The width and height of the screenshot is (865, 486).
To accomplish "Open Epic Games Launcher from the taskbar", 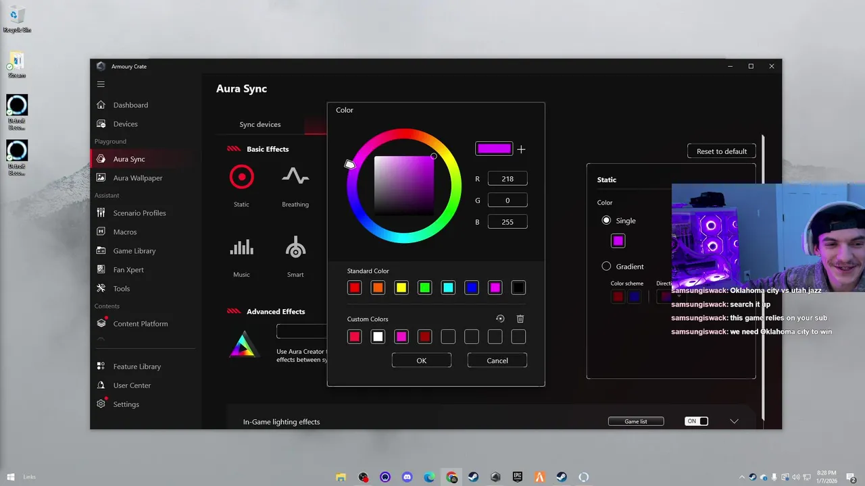I will click(518, 477).
